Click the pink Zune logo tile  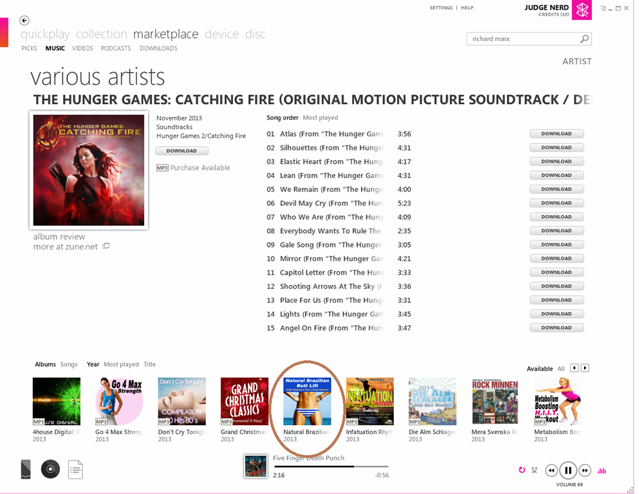click(x=582, y=10)
